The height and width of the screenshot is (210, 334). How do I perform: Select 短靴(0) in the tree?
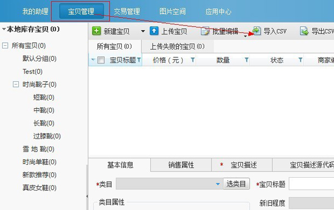point(43,97)
